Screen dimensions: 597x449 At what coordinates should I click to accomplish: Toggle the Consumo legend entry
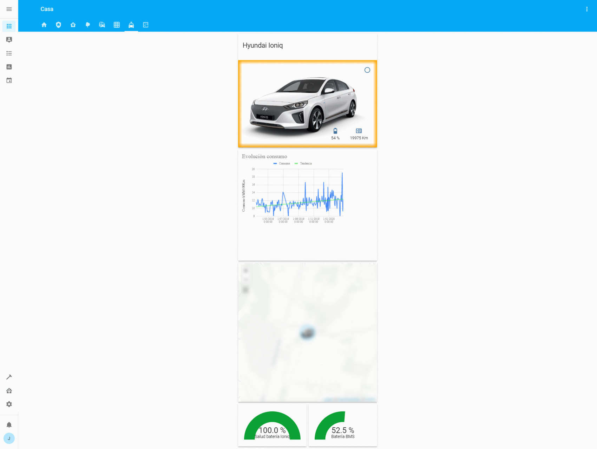[282, 163]
